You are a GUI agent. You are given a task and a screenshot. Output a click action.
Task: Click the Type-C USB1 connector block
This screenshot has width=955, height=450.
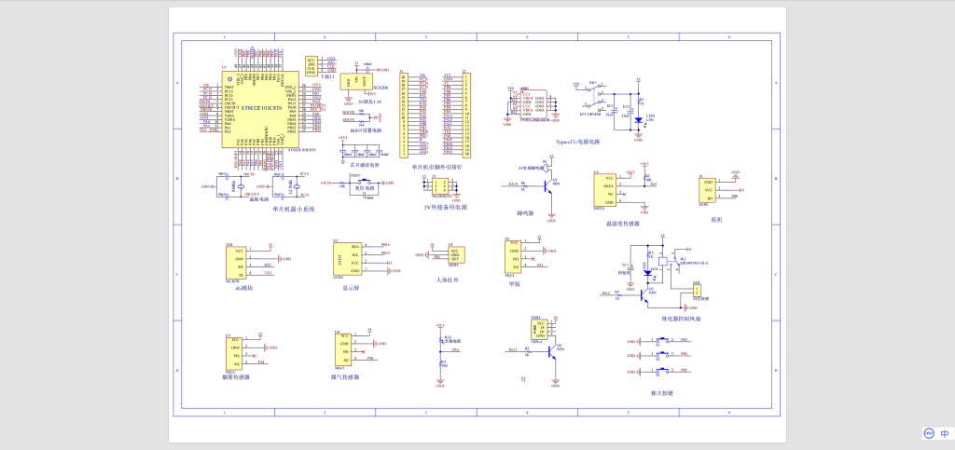click(534, 104)
